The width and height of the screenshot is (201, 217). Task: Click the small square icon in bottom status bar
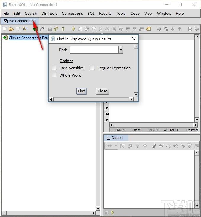coord(106,213)
